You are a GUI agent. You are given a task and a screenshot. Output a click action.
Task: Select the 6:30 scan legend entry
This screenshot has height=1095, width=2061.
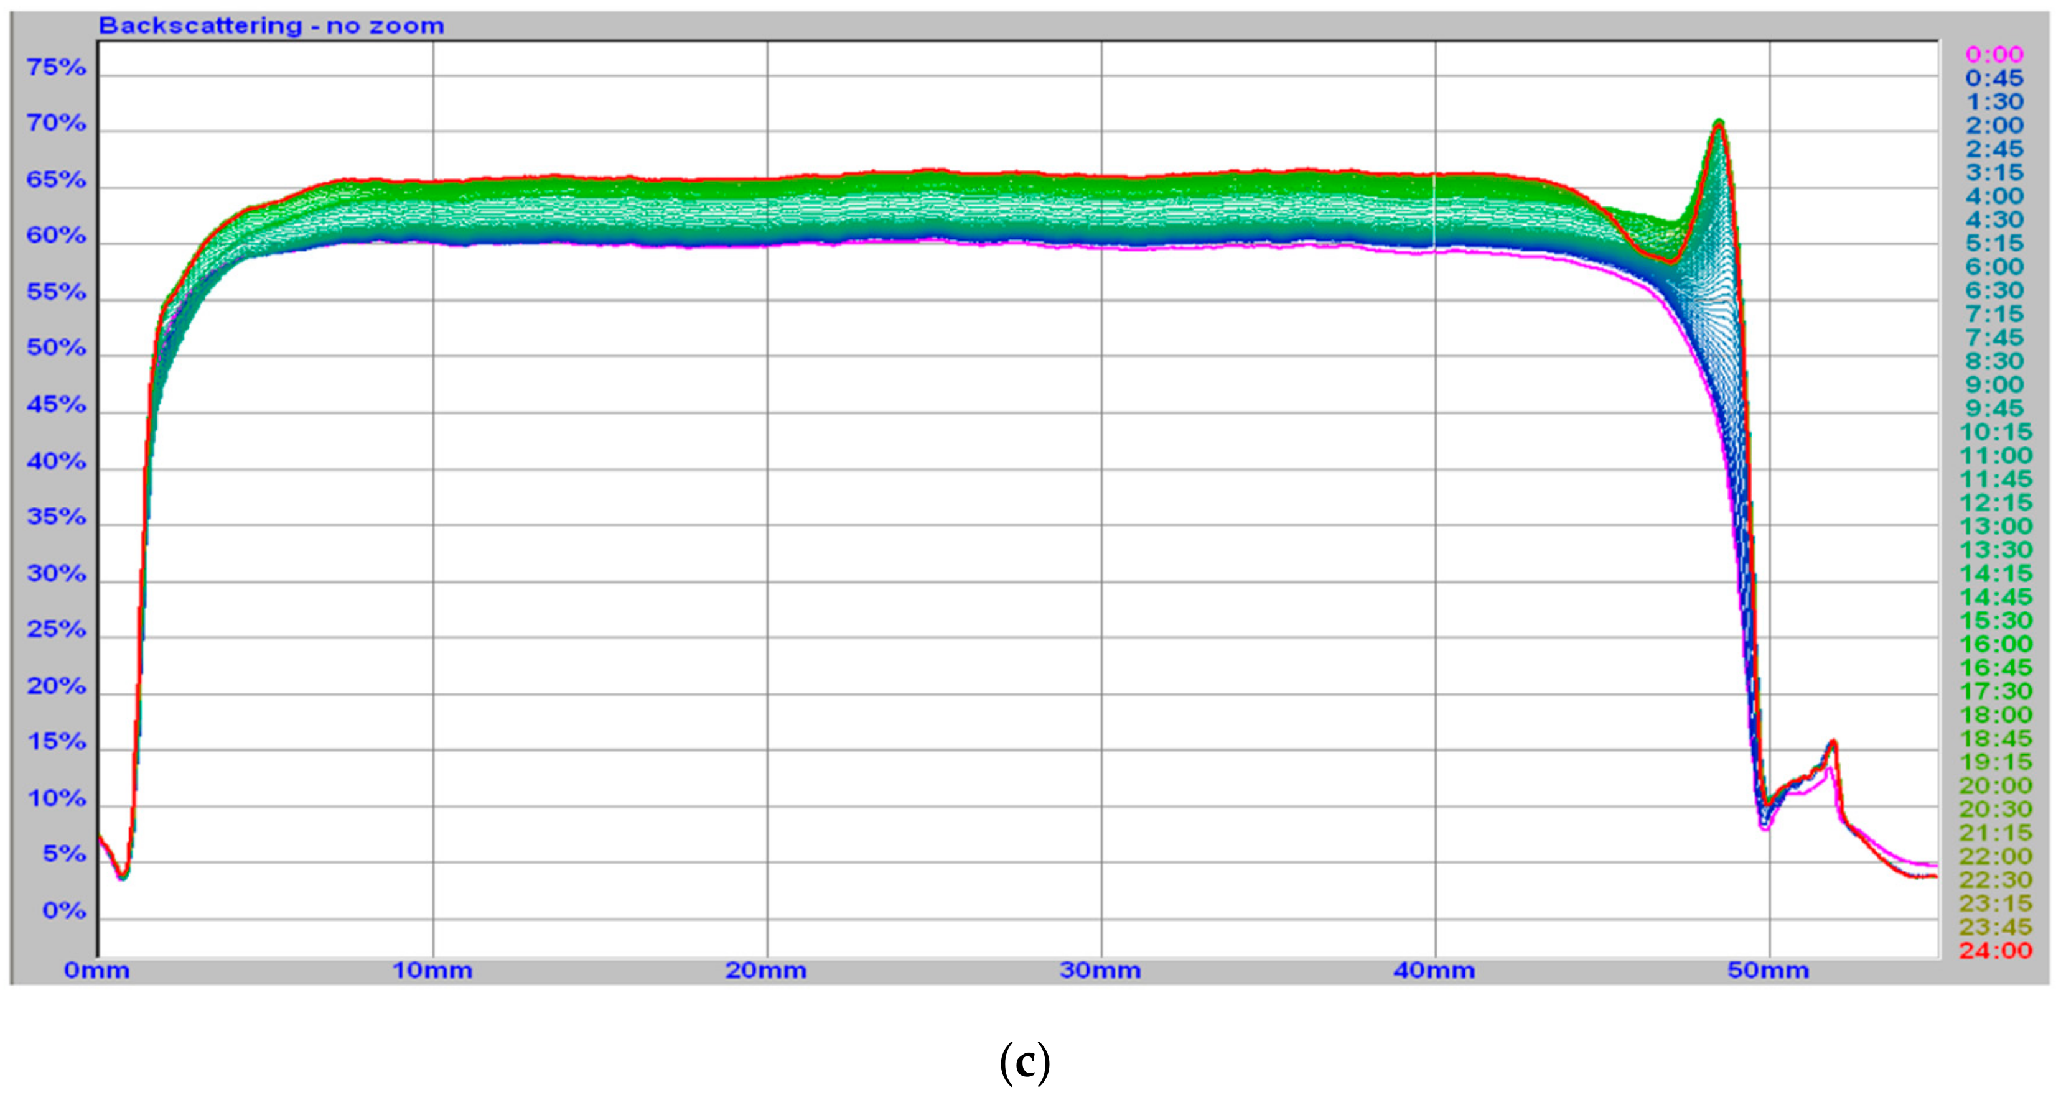click(1994, 291)
